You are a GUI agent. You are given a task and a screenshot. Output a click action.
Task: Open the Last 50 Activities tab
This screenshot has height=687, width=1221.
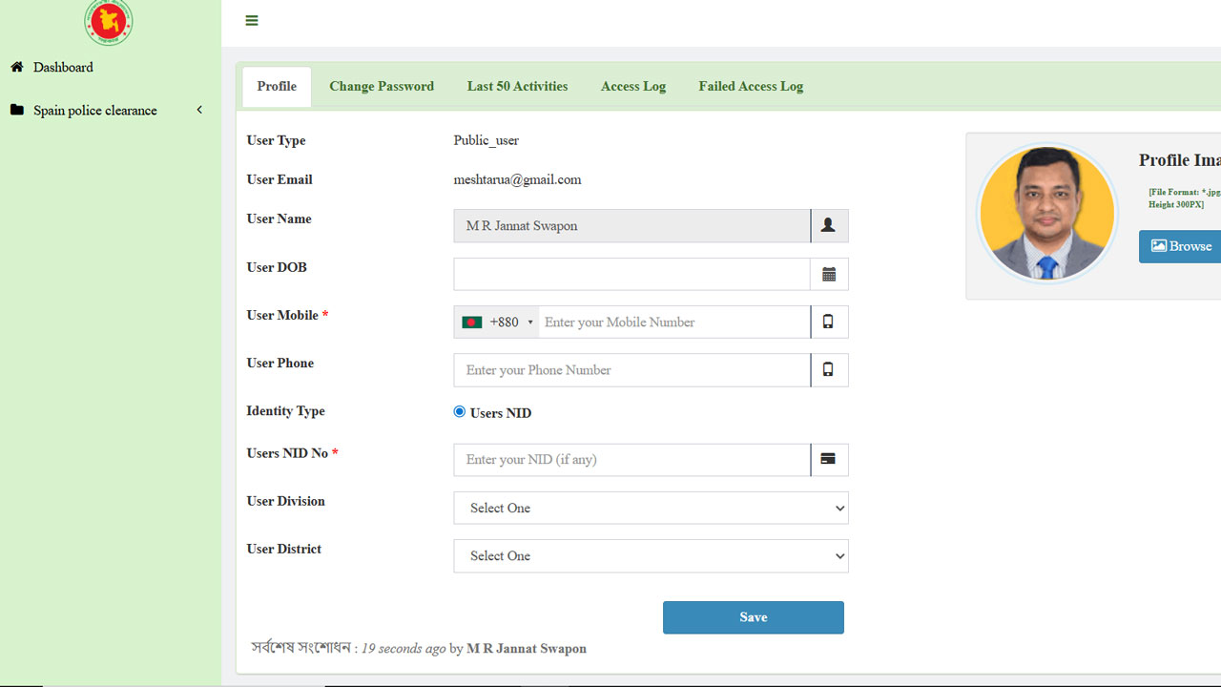(517, 86)
